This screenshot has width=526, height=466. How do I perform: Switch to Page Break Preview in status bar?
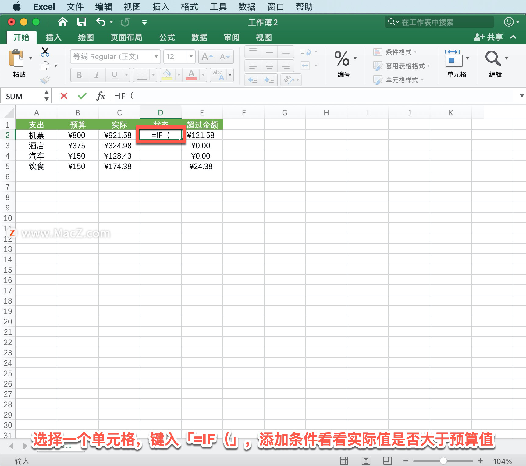pyautogui.click(x=387, y=461)
